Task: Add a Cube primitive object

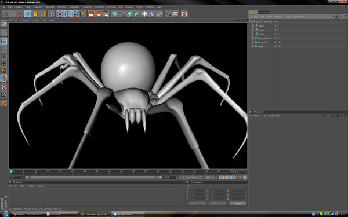Action: click(x=114, y=14)
